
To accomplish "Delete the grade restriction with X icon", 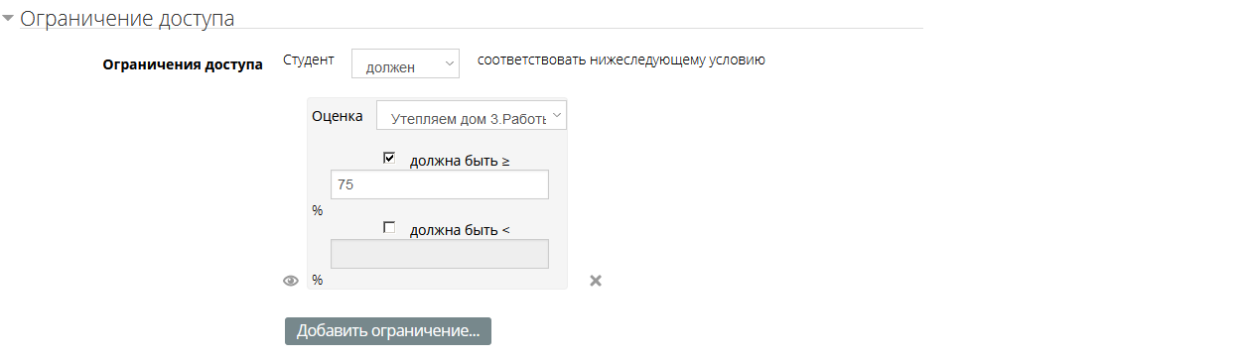I will (596, 281).
